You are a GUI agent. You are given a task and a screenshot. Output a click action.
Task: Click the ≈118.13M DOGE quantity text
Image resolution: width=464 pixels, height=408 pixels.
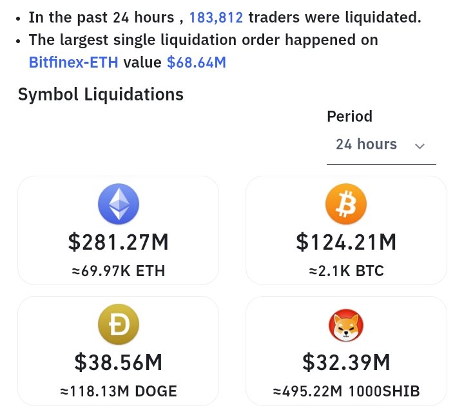coord(118,391)
